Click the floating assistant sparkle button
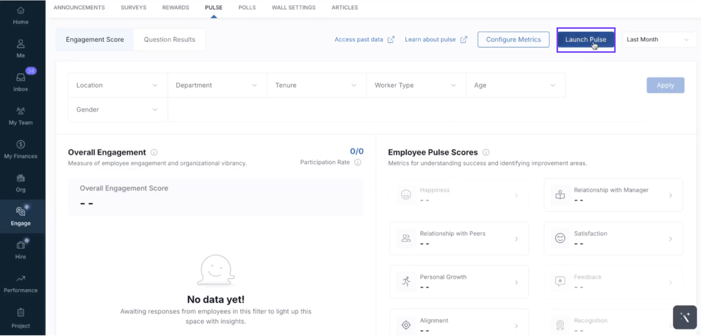This screenshot has width=701, height=336. pyautogui.click(x=684, y=317)
